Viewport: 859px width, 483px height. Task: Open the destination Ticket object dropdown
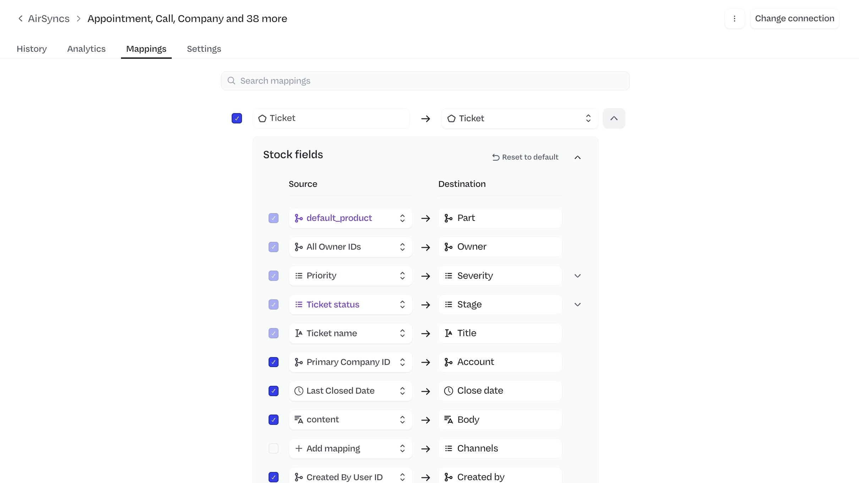click(x=519, y=118)
